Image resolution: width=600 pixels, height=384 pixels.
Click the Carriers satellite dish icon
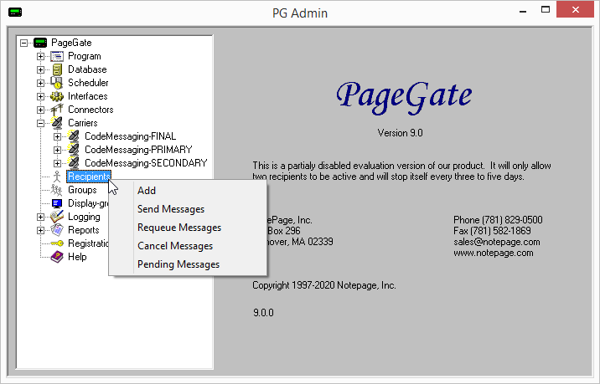[x=57, y=123]
